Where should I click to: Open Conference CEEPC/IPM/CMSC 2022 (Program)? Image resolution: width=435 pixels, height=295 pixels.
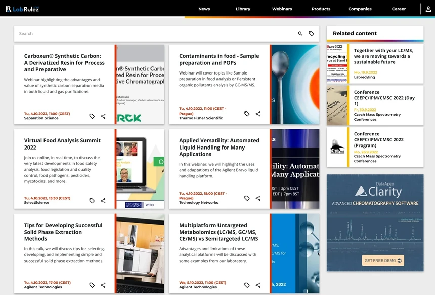click(379, 139)
